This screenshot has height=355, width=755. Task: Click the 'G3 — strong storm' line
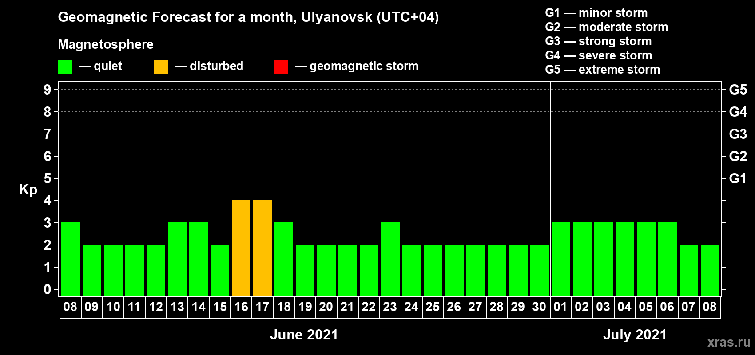click(598, 41)
